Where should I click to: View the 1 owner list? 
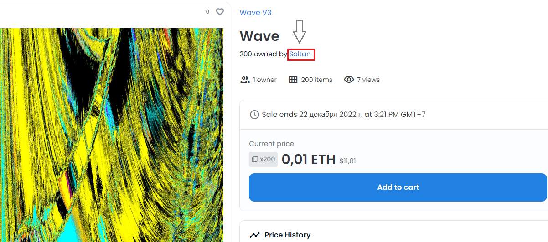coord(265,80)
